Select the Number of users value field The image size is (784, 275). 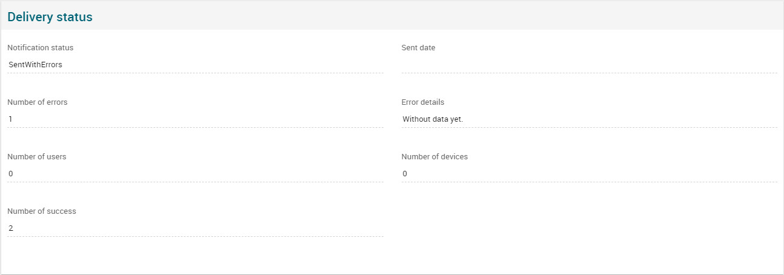point(194,173)
